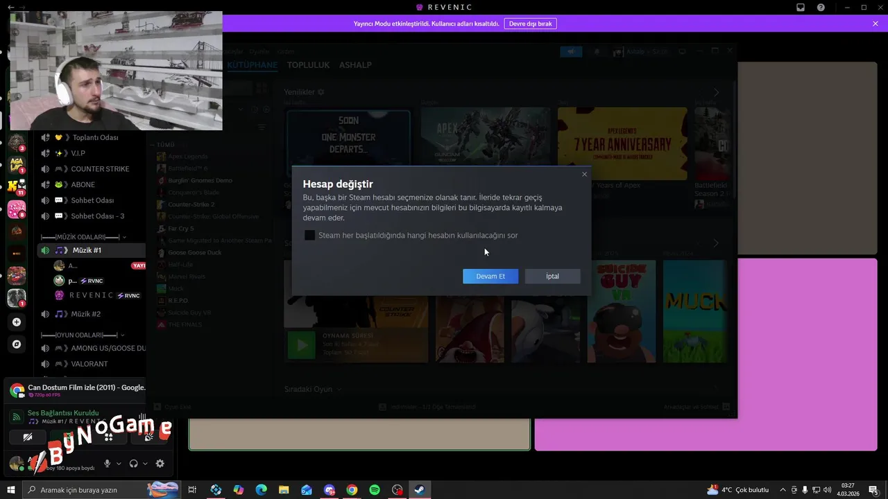This screenshot has height=499, width=888.
Task: Join the Müzik #2 voice channel
Action: tap(93, 314)
